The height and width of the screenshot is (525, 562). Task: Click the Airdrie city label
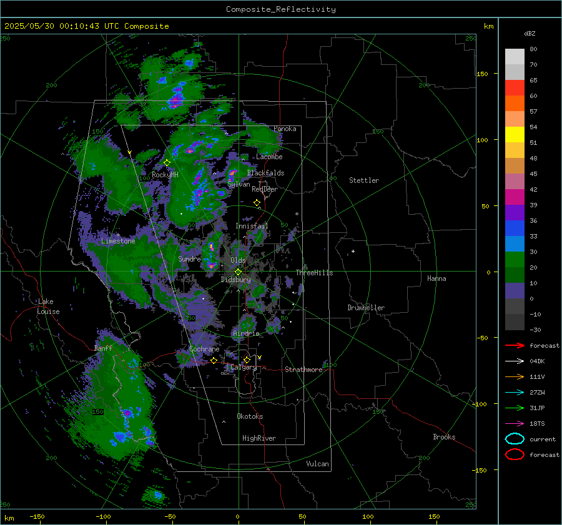[x=246, y=333]
